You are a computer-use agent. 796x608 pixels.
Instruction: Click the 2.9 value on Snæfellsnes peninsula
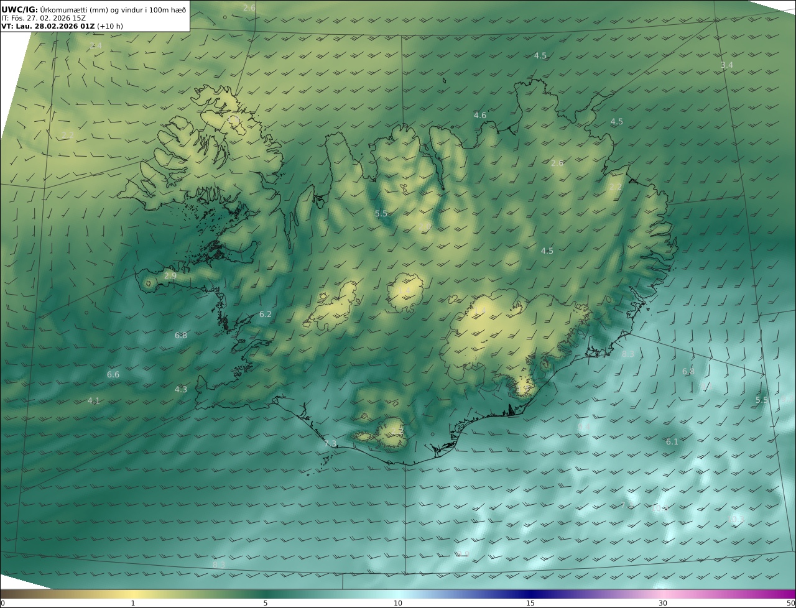170,275
